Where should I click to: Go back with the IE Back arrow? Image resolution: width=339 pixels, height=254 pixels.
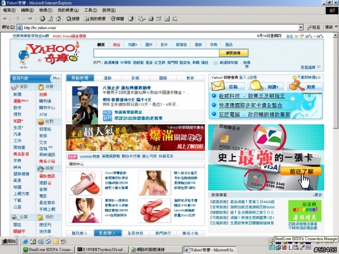pyautogui.click(x=11, y=19)
